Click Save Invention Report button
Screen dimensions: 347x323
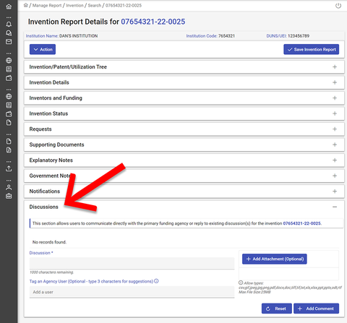(312, 49)
